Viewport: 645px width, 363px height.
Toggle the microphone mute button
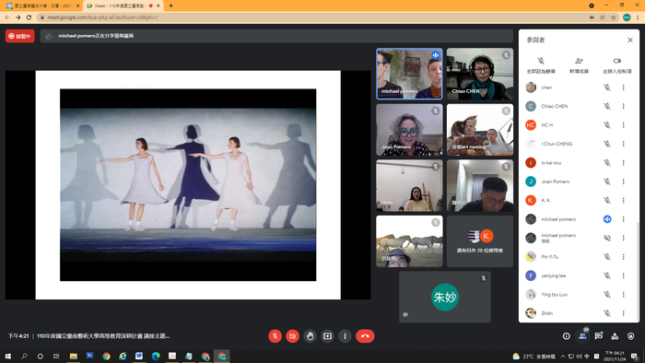point(275,336)
